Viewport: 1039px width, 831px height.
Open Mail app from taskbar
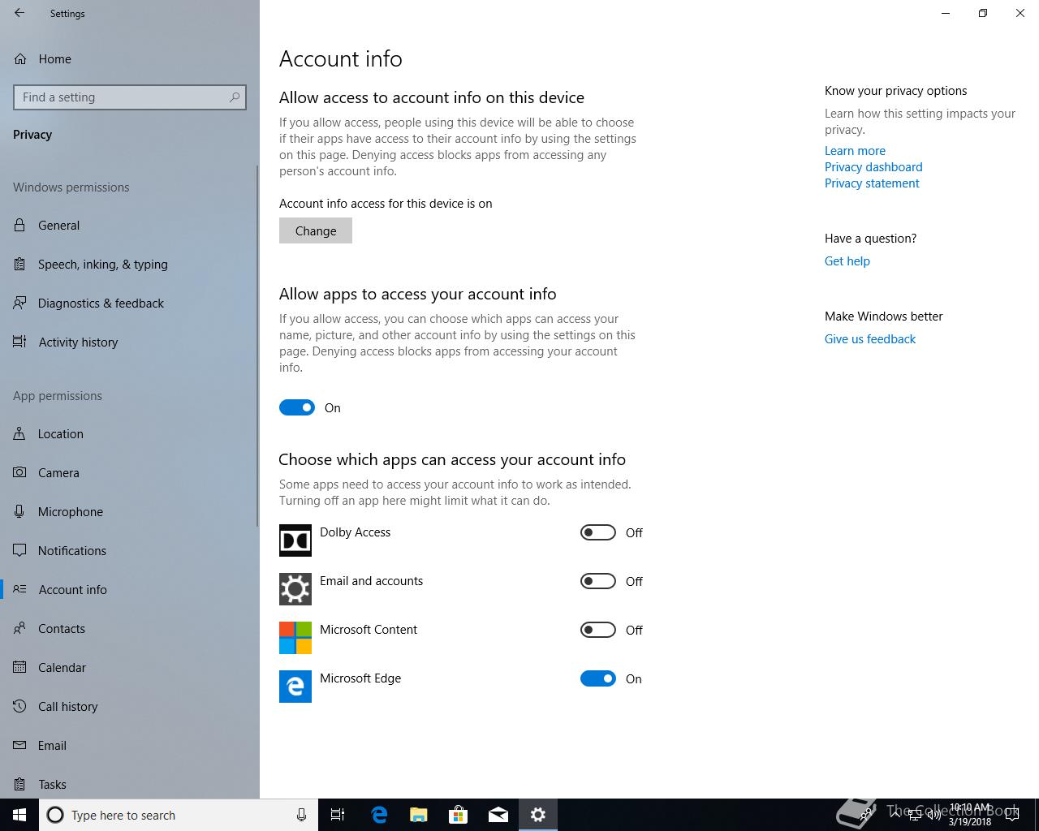tap(498, 815)
